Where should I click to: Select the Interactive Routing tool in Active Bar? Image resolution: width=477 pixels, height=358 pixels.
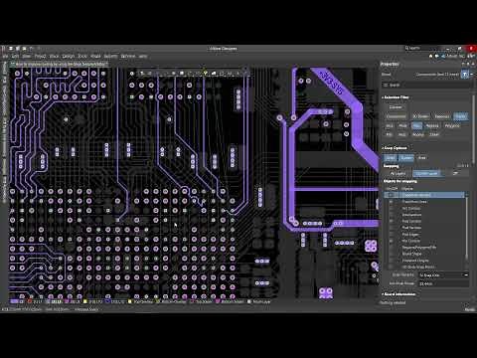click(x=190, y=73)
